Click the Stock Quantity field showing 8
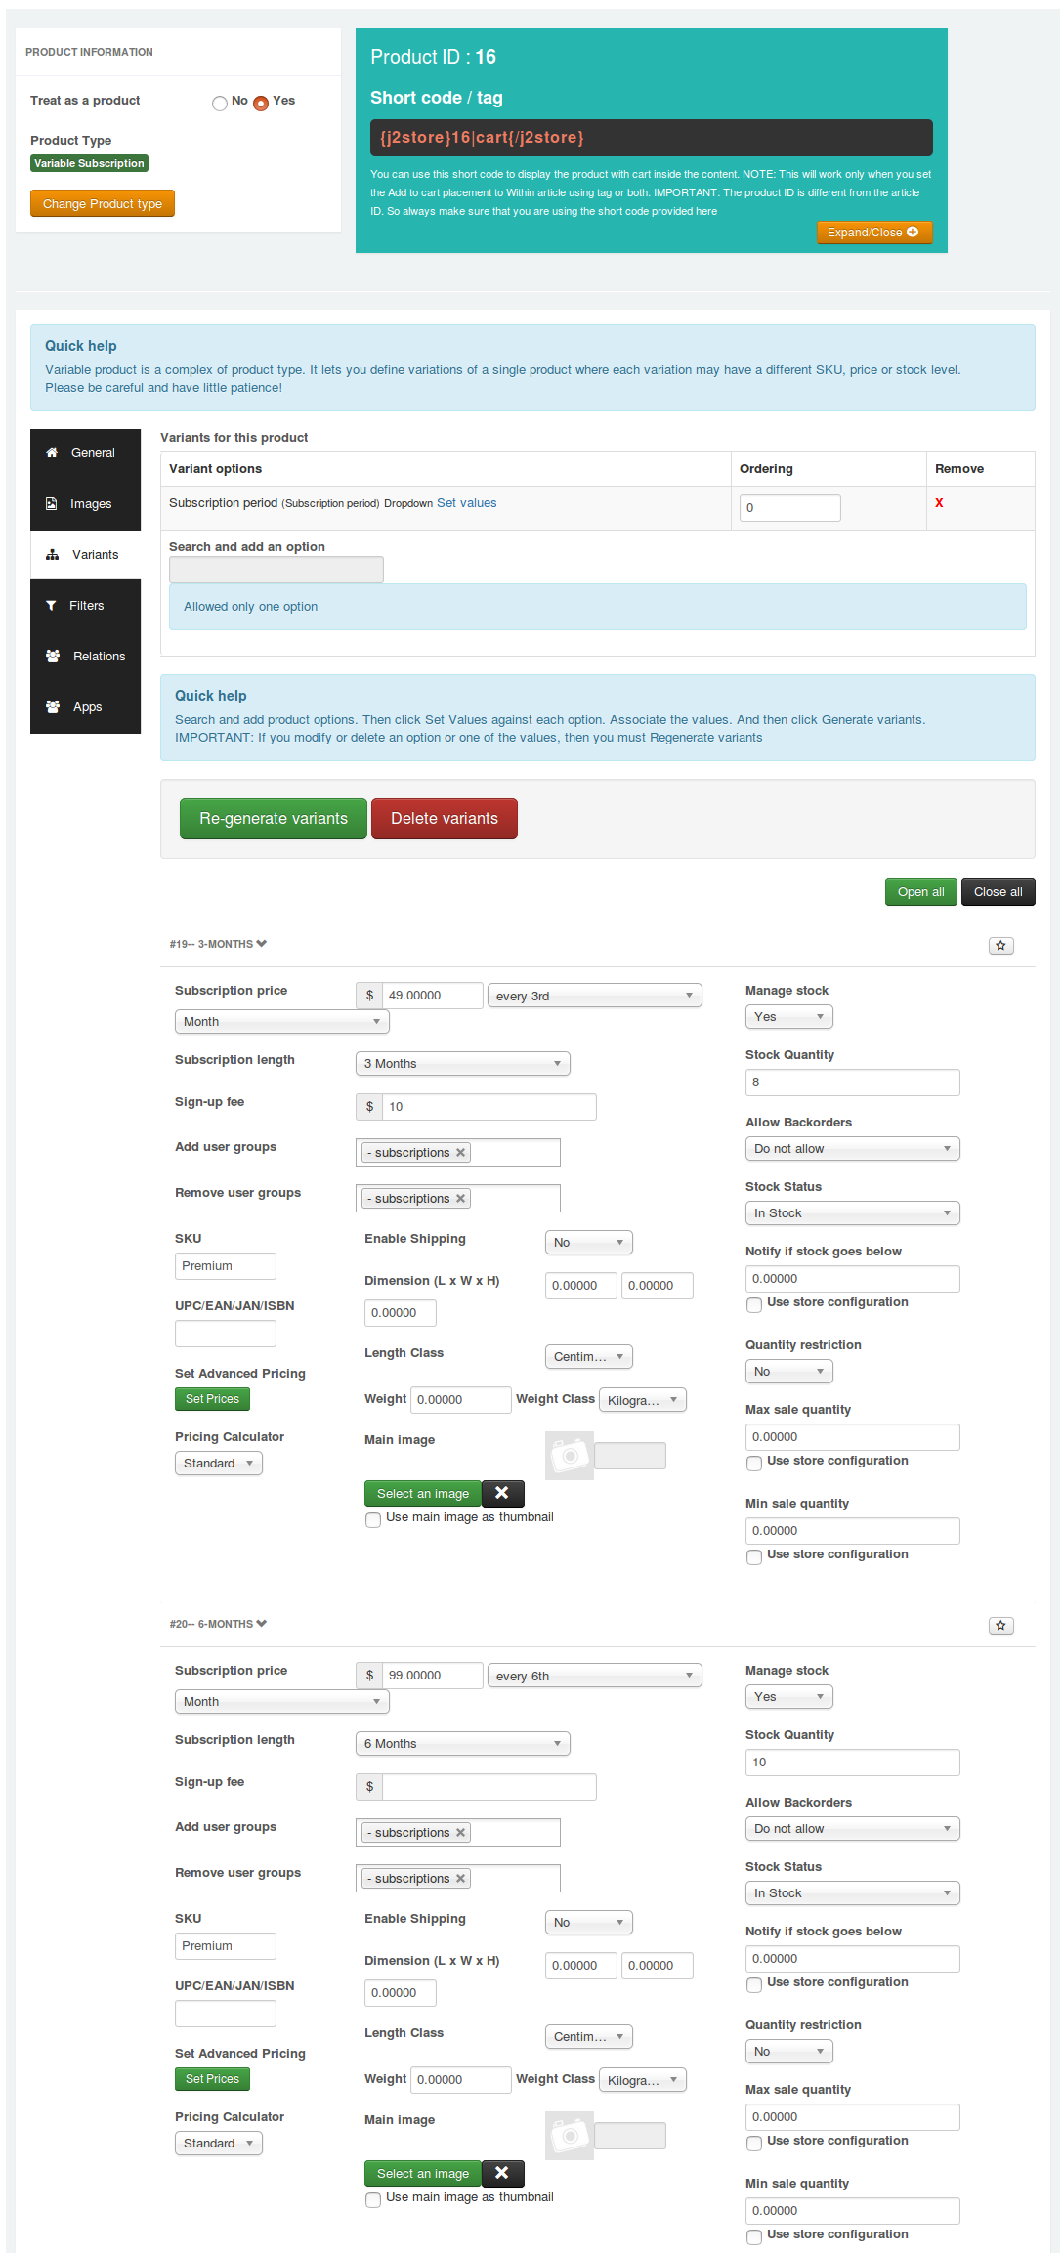The height and width of the screenshot is (2253, 1063). point(852,1083)
